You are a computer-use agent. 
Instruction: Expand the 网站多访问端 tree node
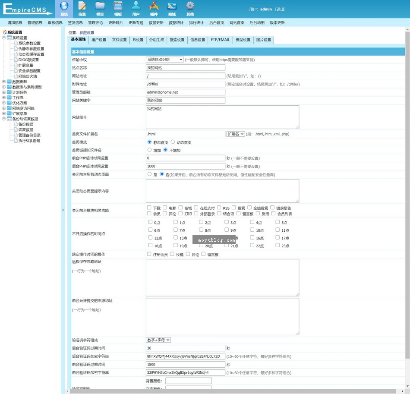(4, 108)
